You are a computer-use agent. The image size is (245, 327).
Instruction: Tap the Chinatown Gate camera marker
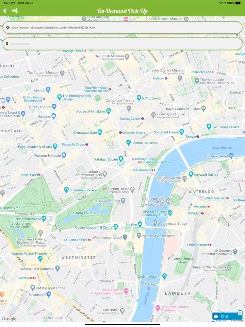pyautogui.click(x=100, y=132)
